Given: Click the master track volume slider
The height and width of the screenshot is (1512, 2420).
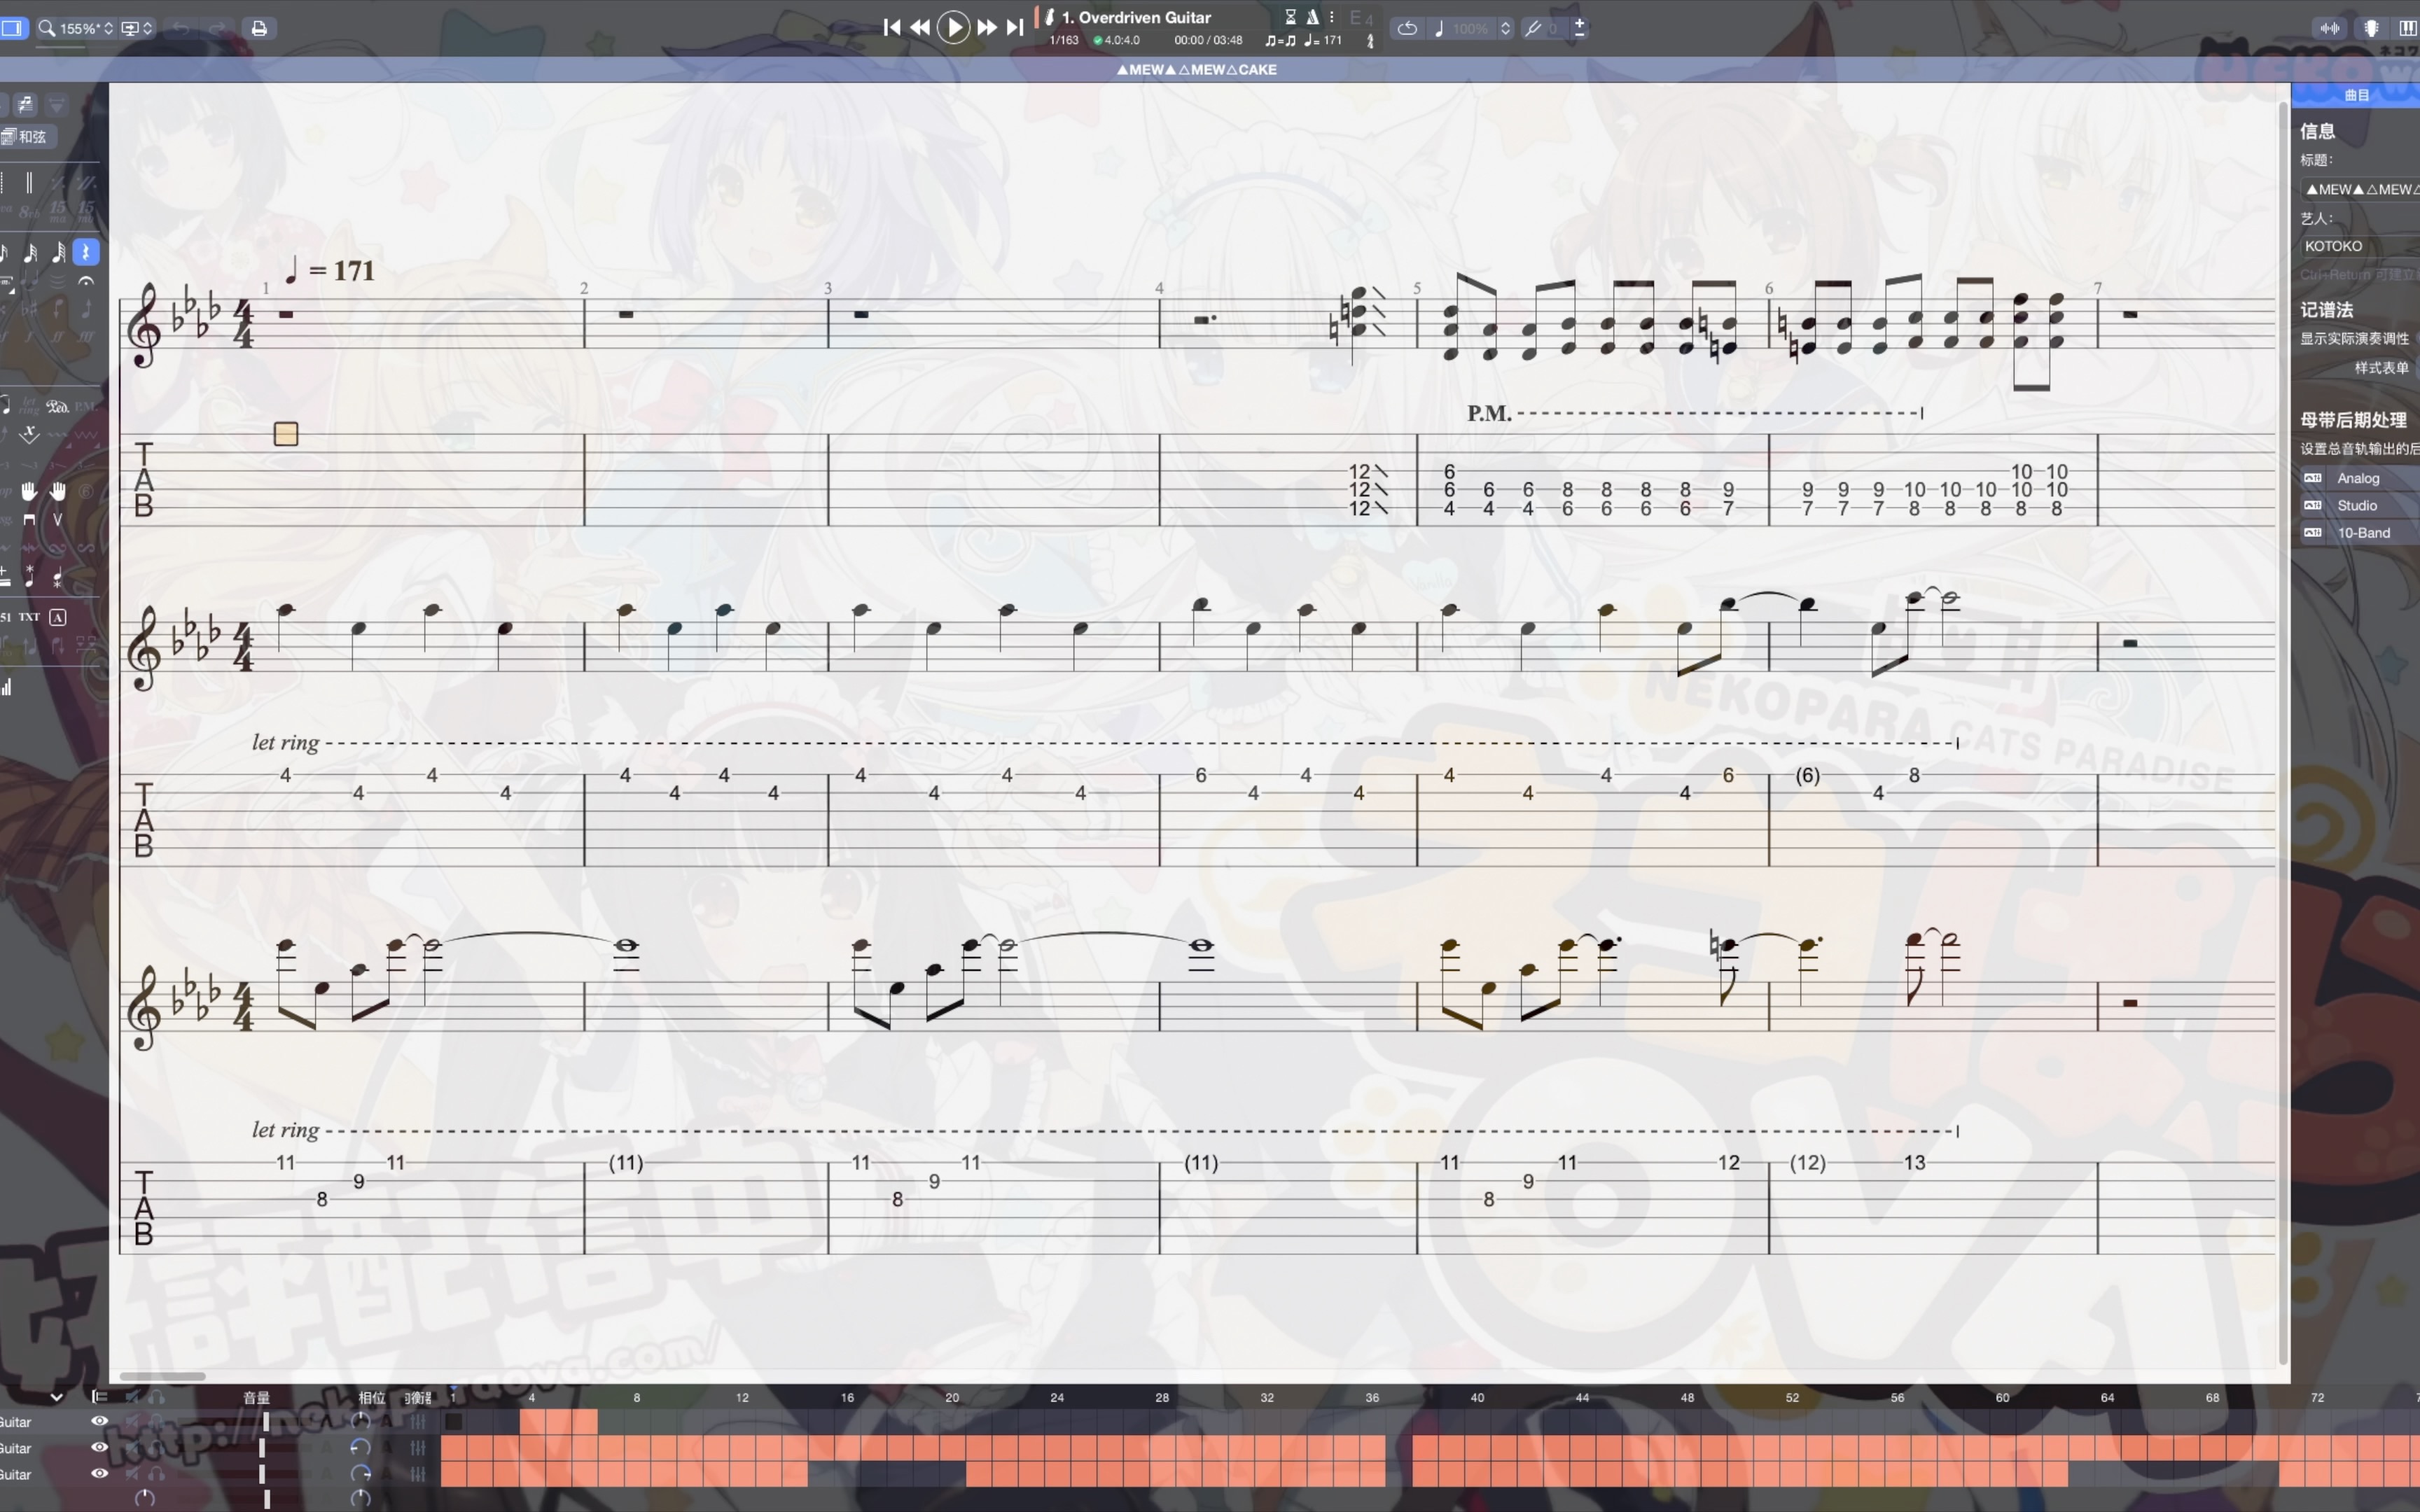Looking at the screenshot, I should click(266, 1499).
